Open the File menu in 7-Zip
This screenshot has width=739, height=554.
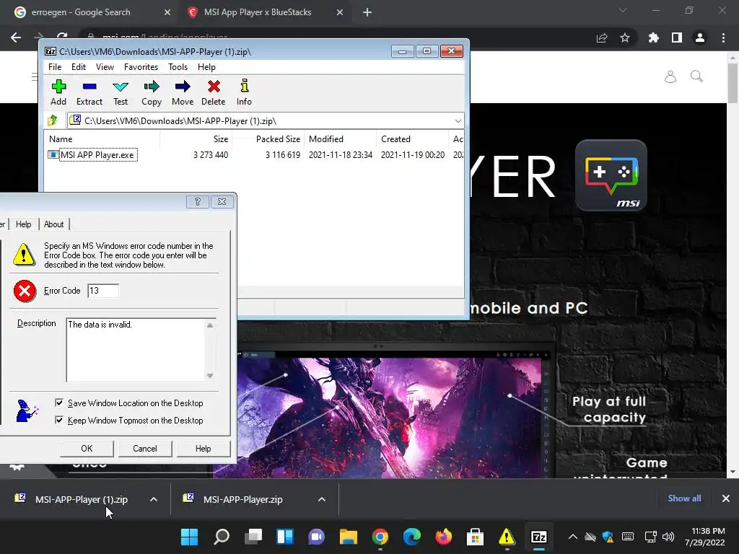[55, 67]
